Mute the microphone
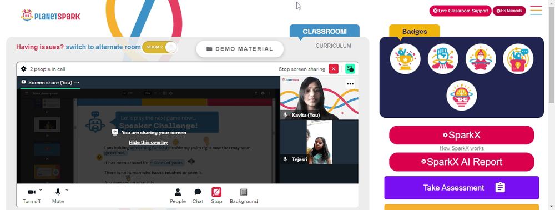This screenshot has width=555, height=210. click(58, 196)
